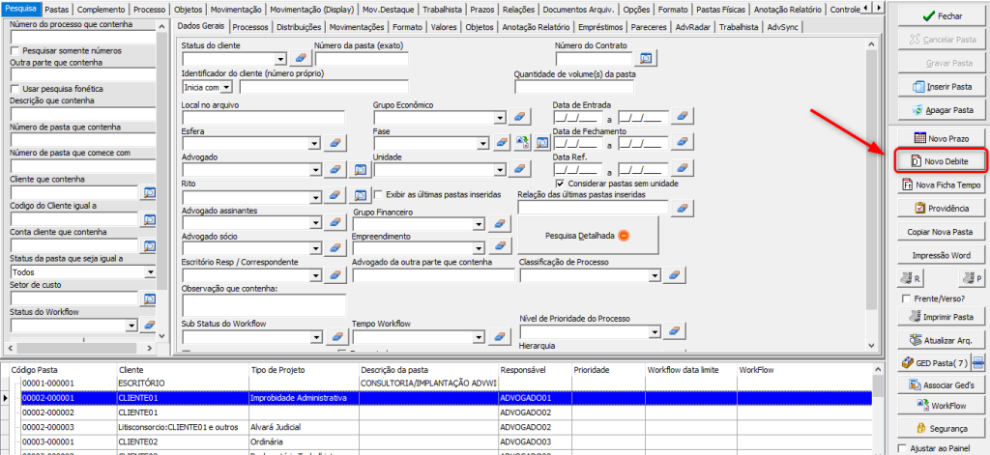Click the Segurança button
Screen dimensions: 990x455
click(942, 429)
